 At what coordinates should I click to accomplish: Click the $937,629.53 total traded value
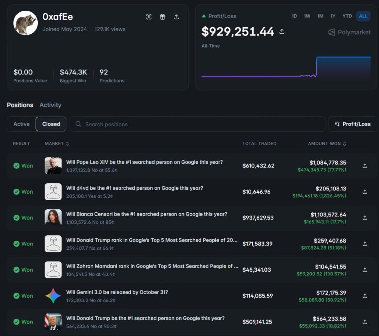pos(258,218)
